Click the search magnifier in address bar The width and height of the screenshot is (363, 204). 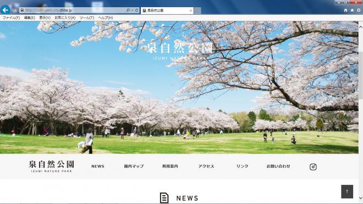(x=128, y=10)
